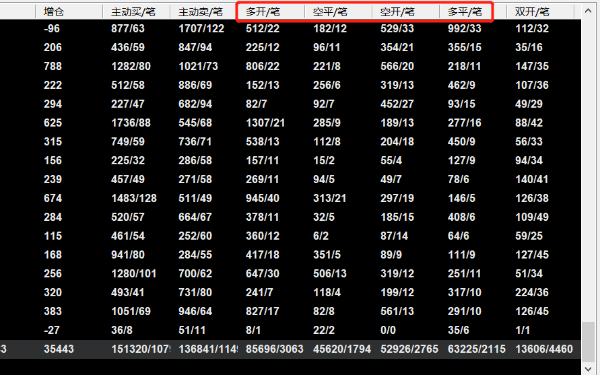Viewport: 600px width, 375px height.
Task: Select the cell 140/41
Action: click(x=532, y=179)
